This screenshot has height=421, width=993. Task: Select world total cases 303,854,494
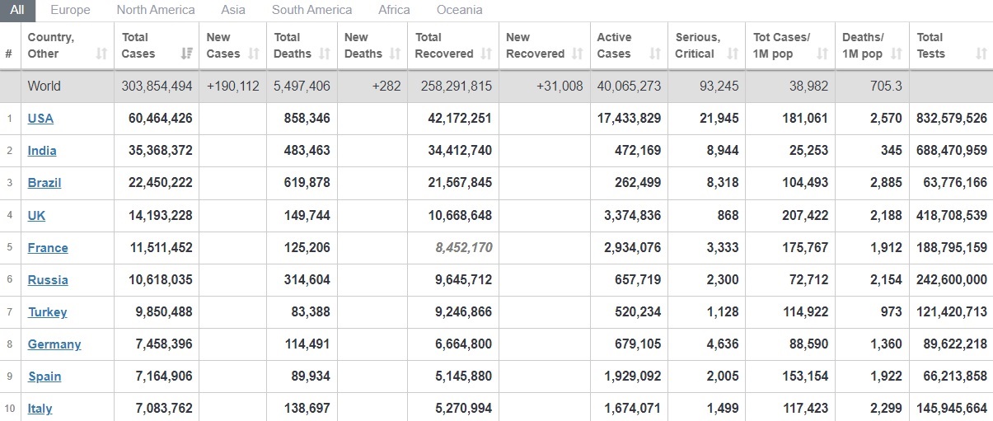[157, 86]
